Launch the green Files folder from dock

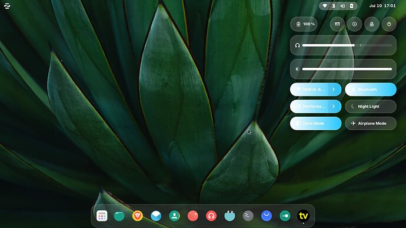pos(119,216)
